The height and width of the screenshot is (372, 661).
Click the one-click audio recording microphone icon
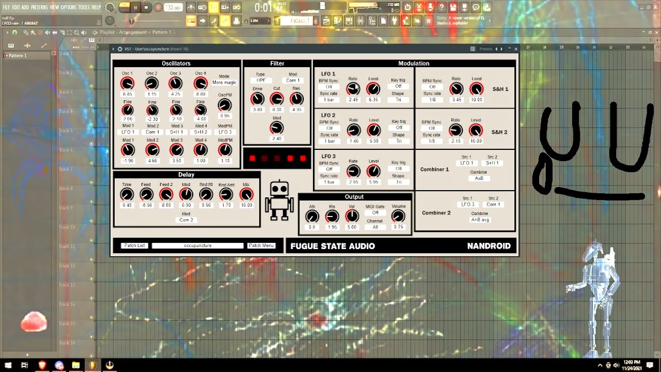click(x=430, y=7)
